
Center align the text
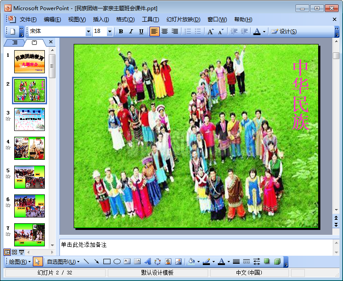click(165, 32)
